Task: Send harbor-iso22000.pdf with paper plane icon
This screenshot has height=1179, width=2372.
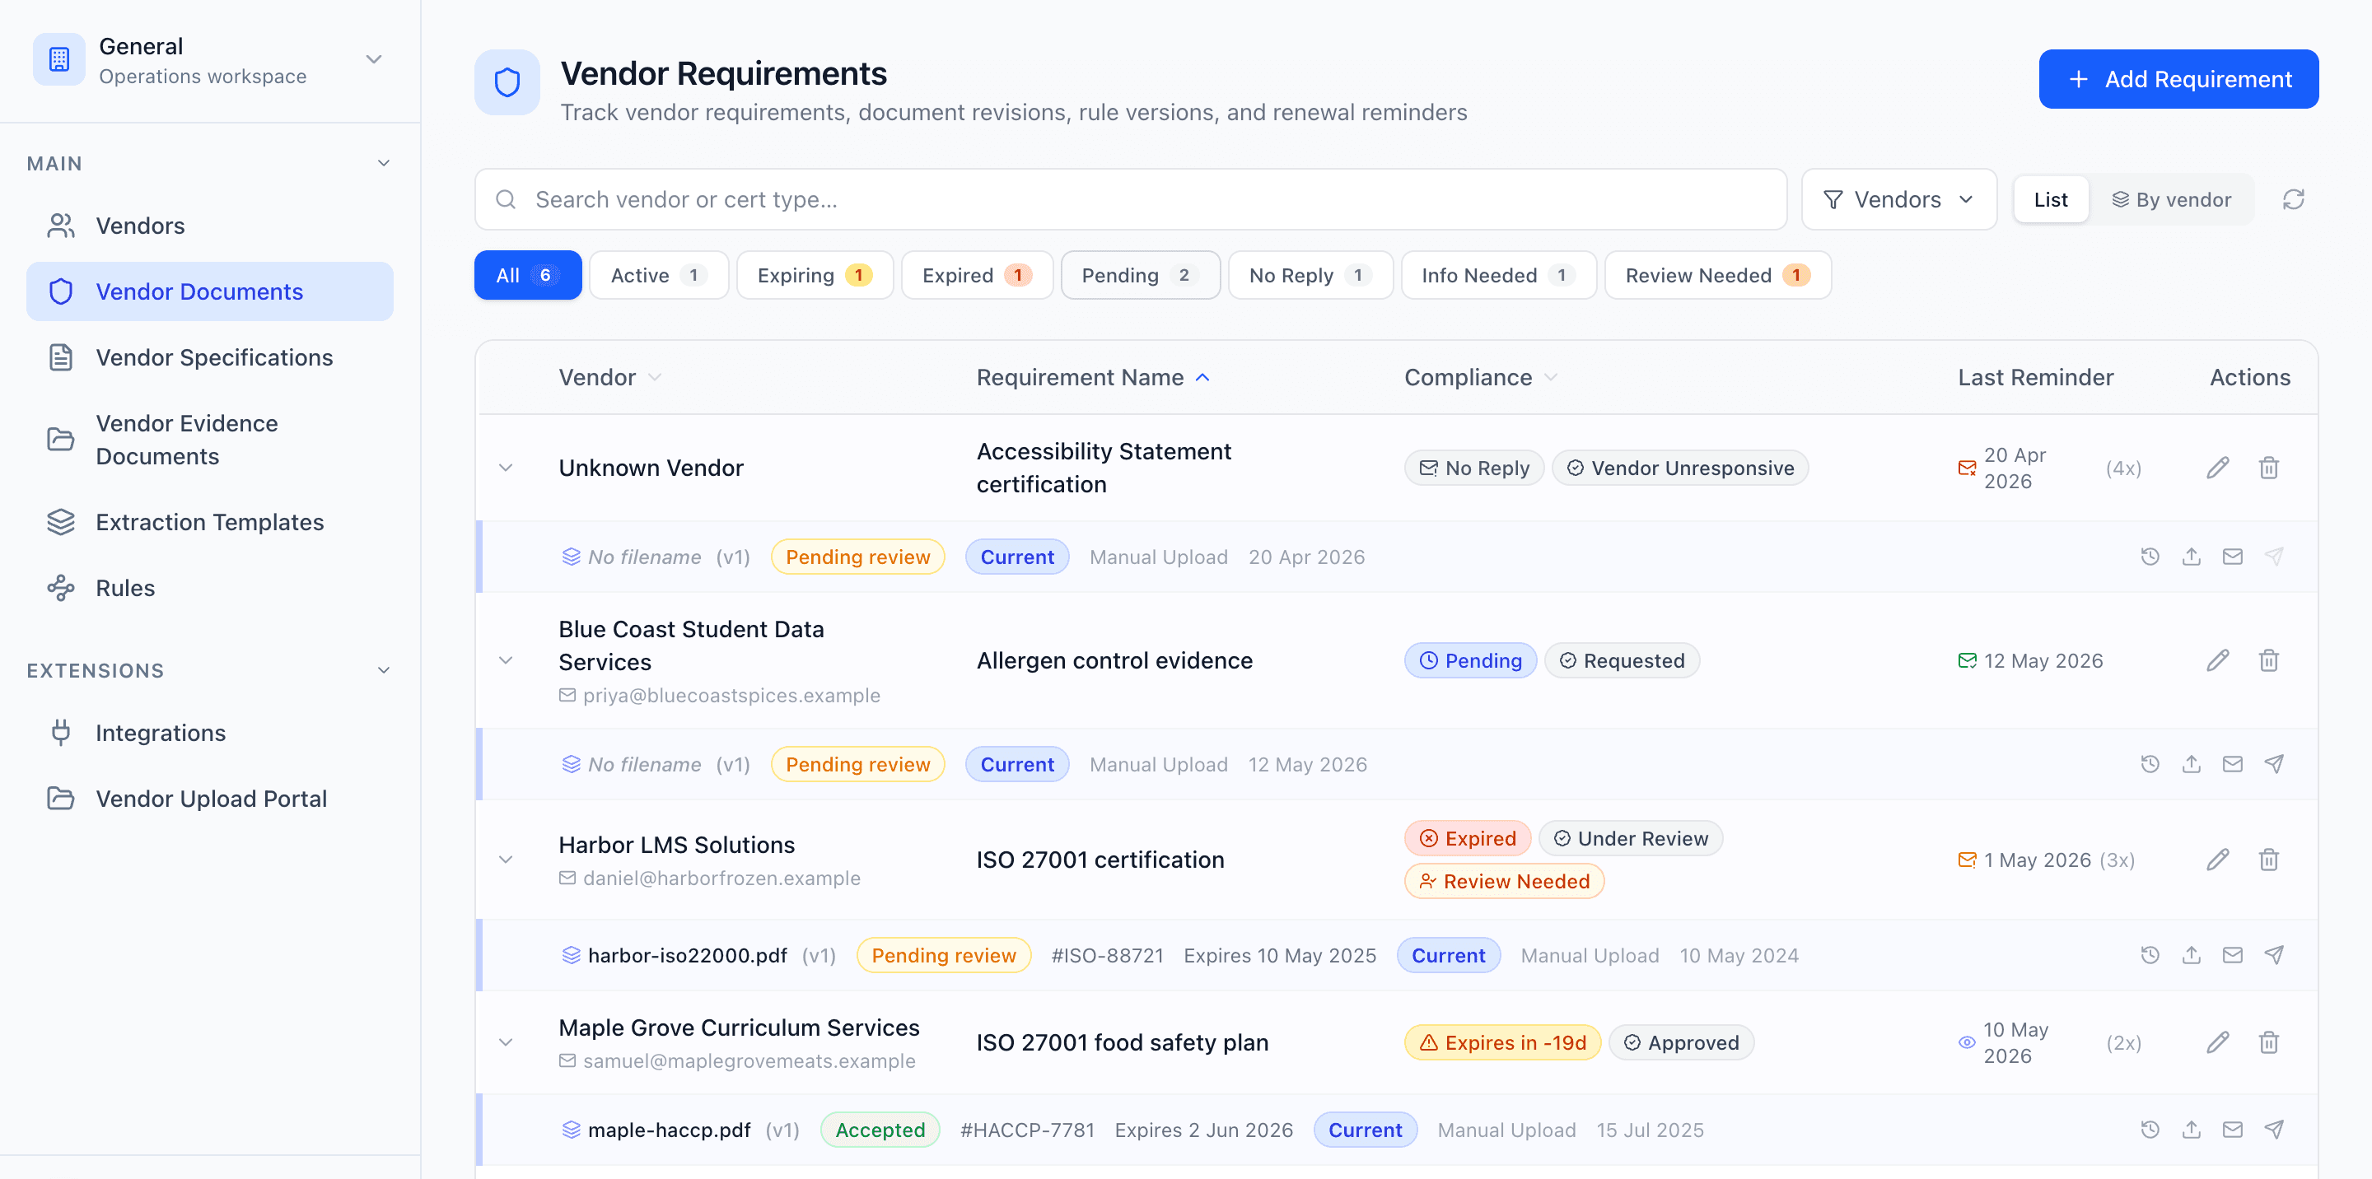Action: (x=2274, y=954)
